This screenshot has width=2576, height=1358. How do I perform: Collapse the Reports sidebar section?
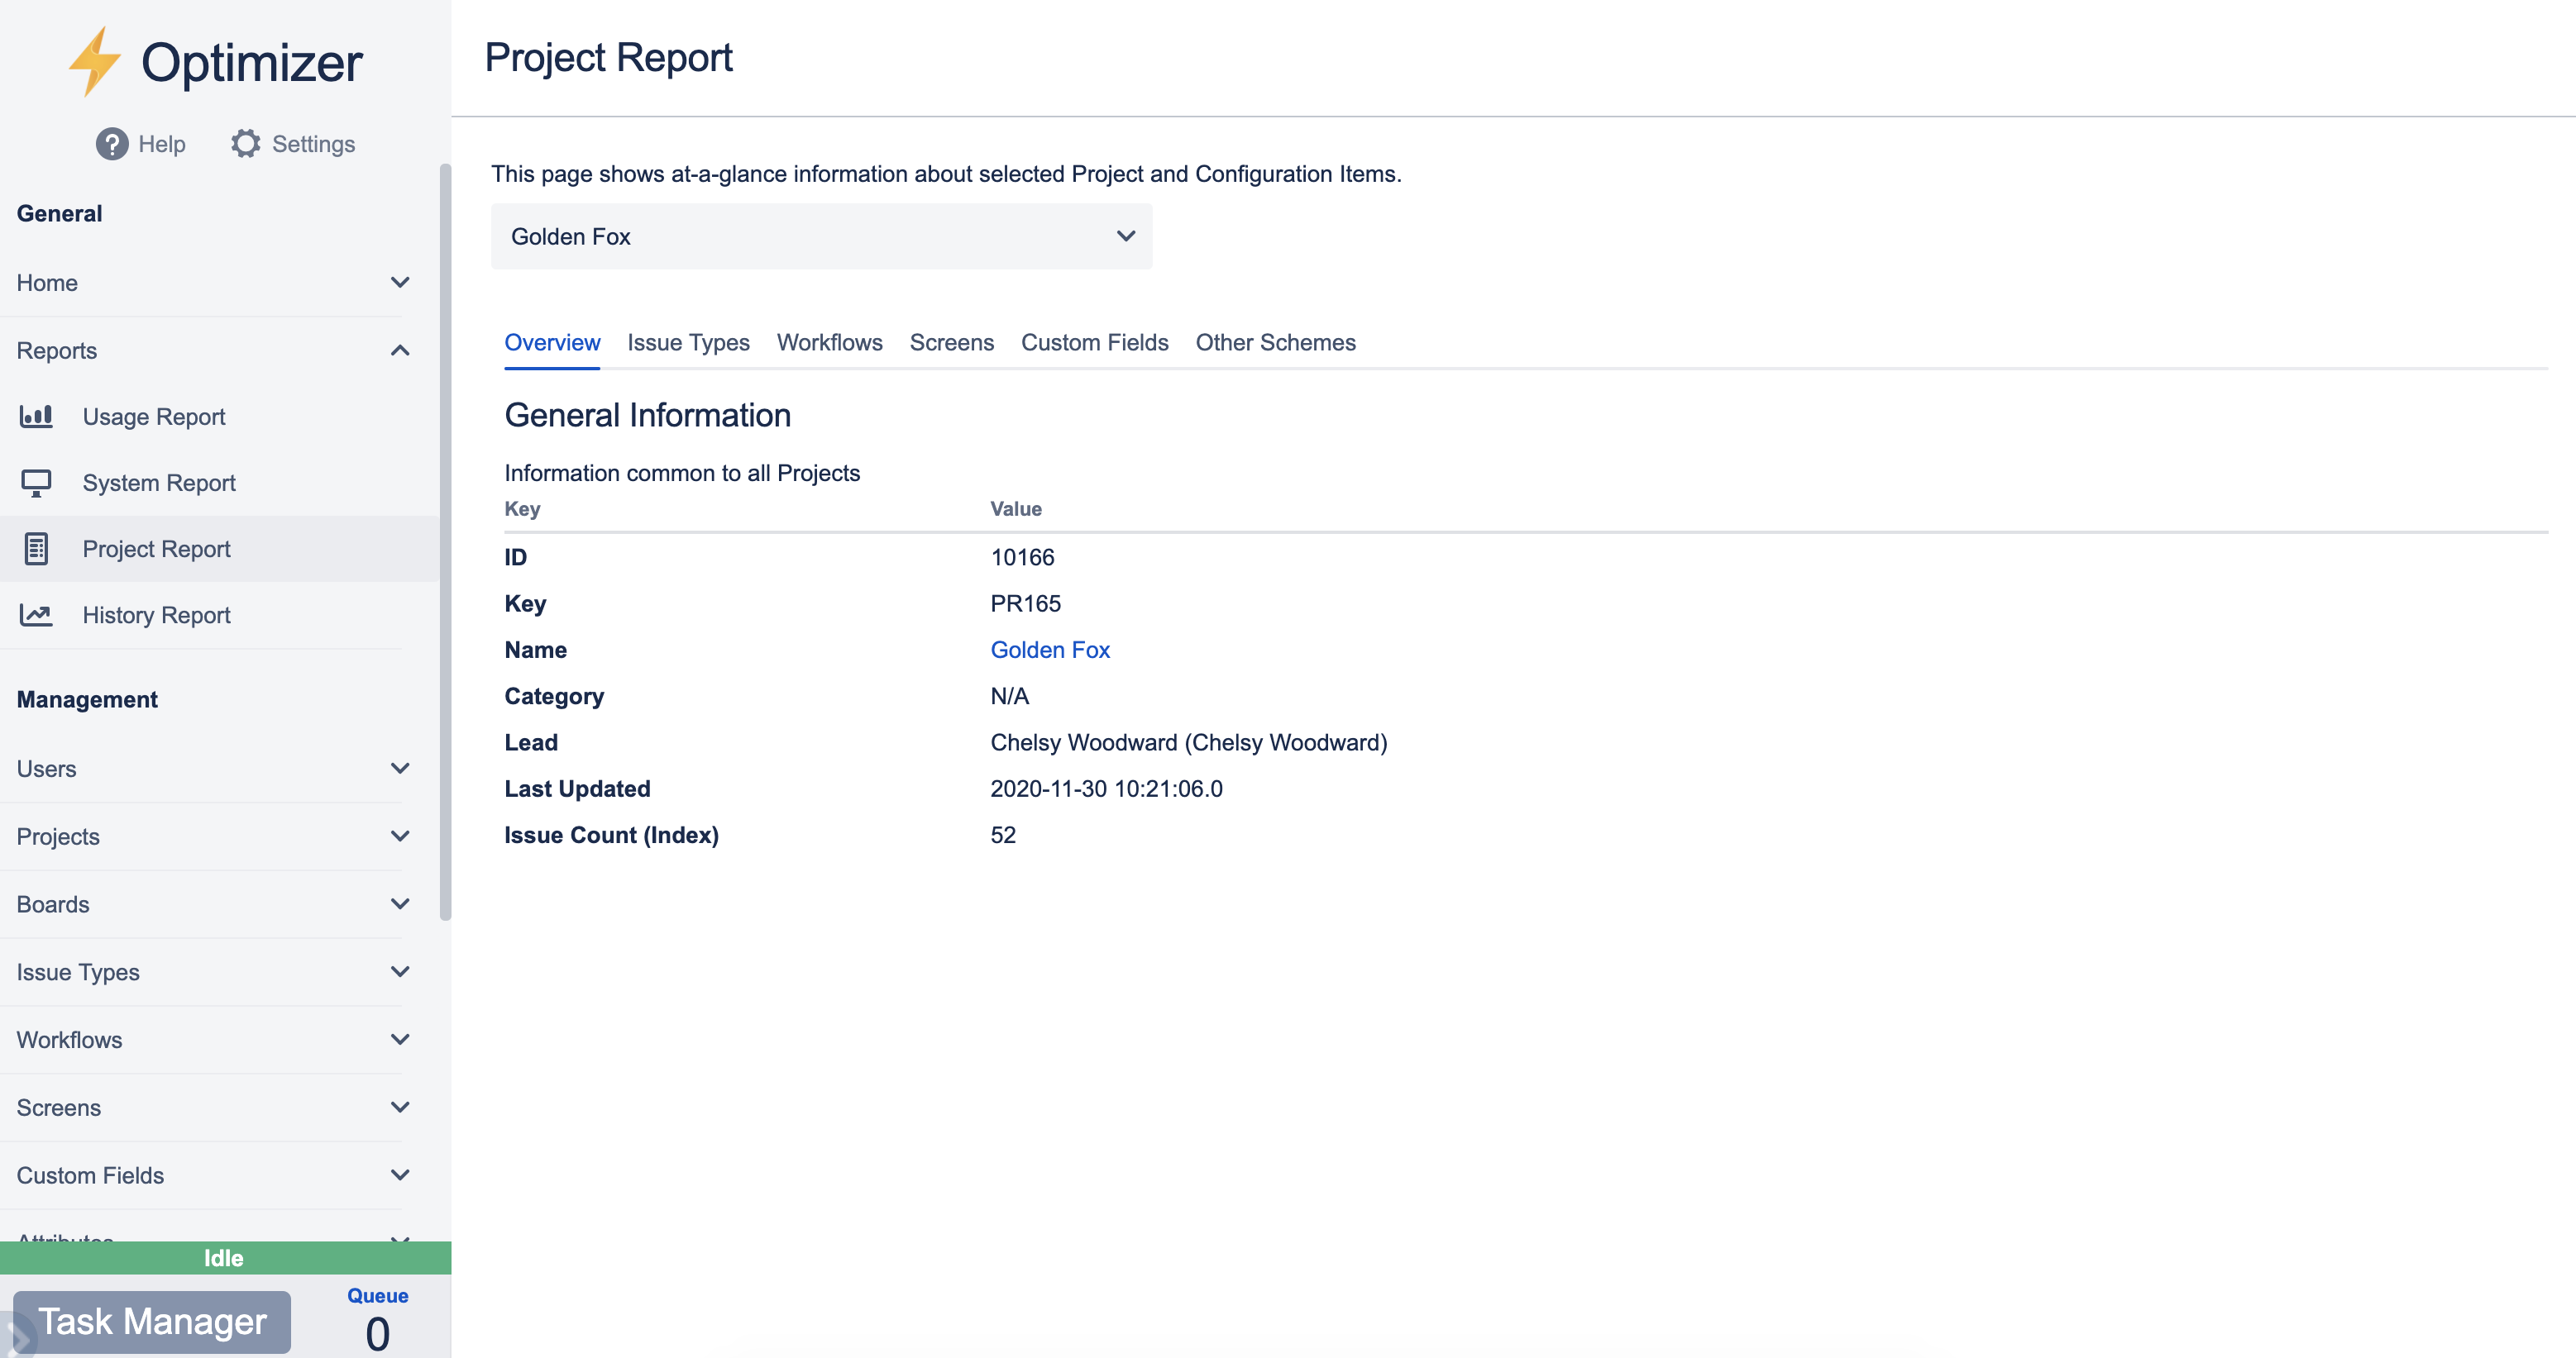pos(399,350)
